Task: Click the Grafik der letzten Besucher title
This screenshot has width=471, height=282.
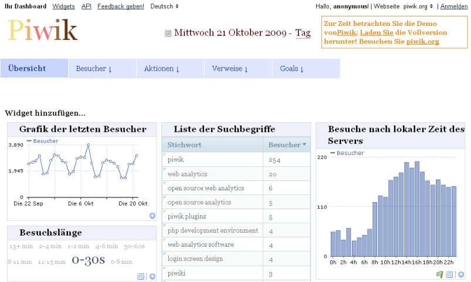Action: tap(83, 129)
